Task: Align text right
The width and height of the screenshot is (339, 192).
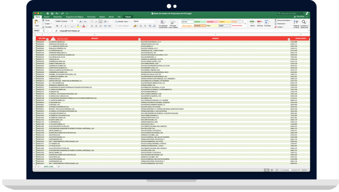Action: (100, 26)
